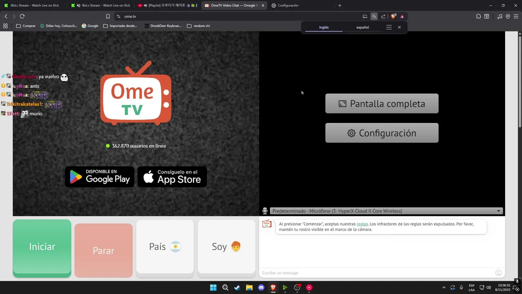The image size is (522, 294).
Task: Close the translate popup
Action: click(x=399, y=27)
